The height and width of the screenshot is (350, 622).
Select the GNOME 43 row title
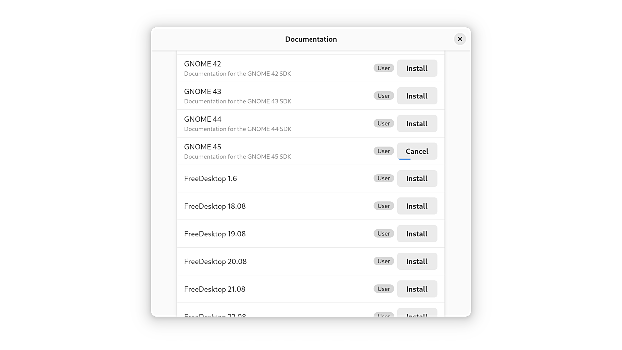point(203,91)
